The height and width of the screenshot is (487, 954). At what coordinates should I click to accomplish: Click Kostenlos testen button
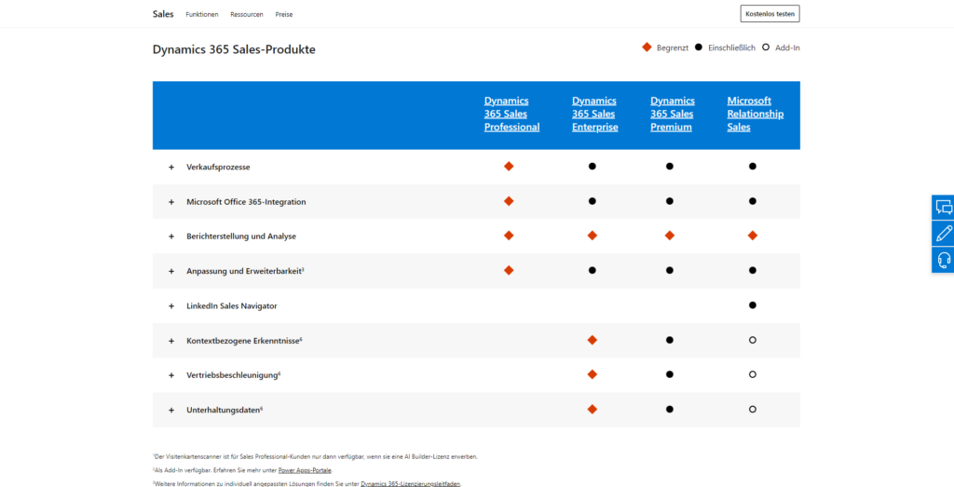770,13
